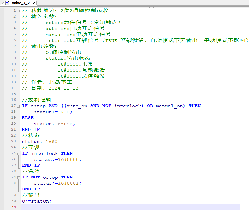Viewport: 249px width, 210px height.
Task: Click the Q:=statOn; statement
Action: tap(37, 201)
